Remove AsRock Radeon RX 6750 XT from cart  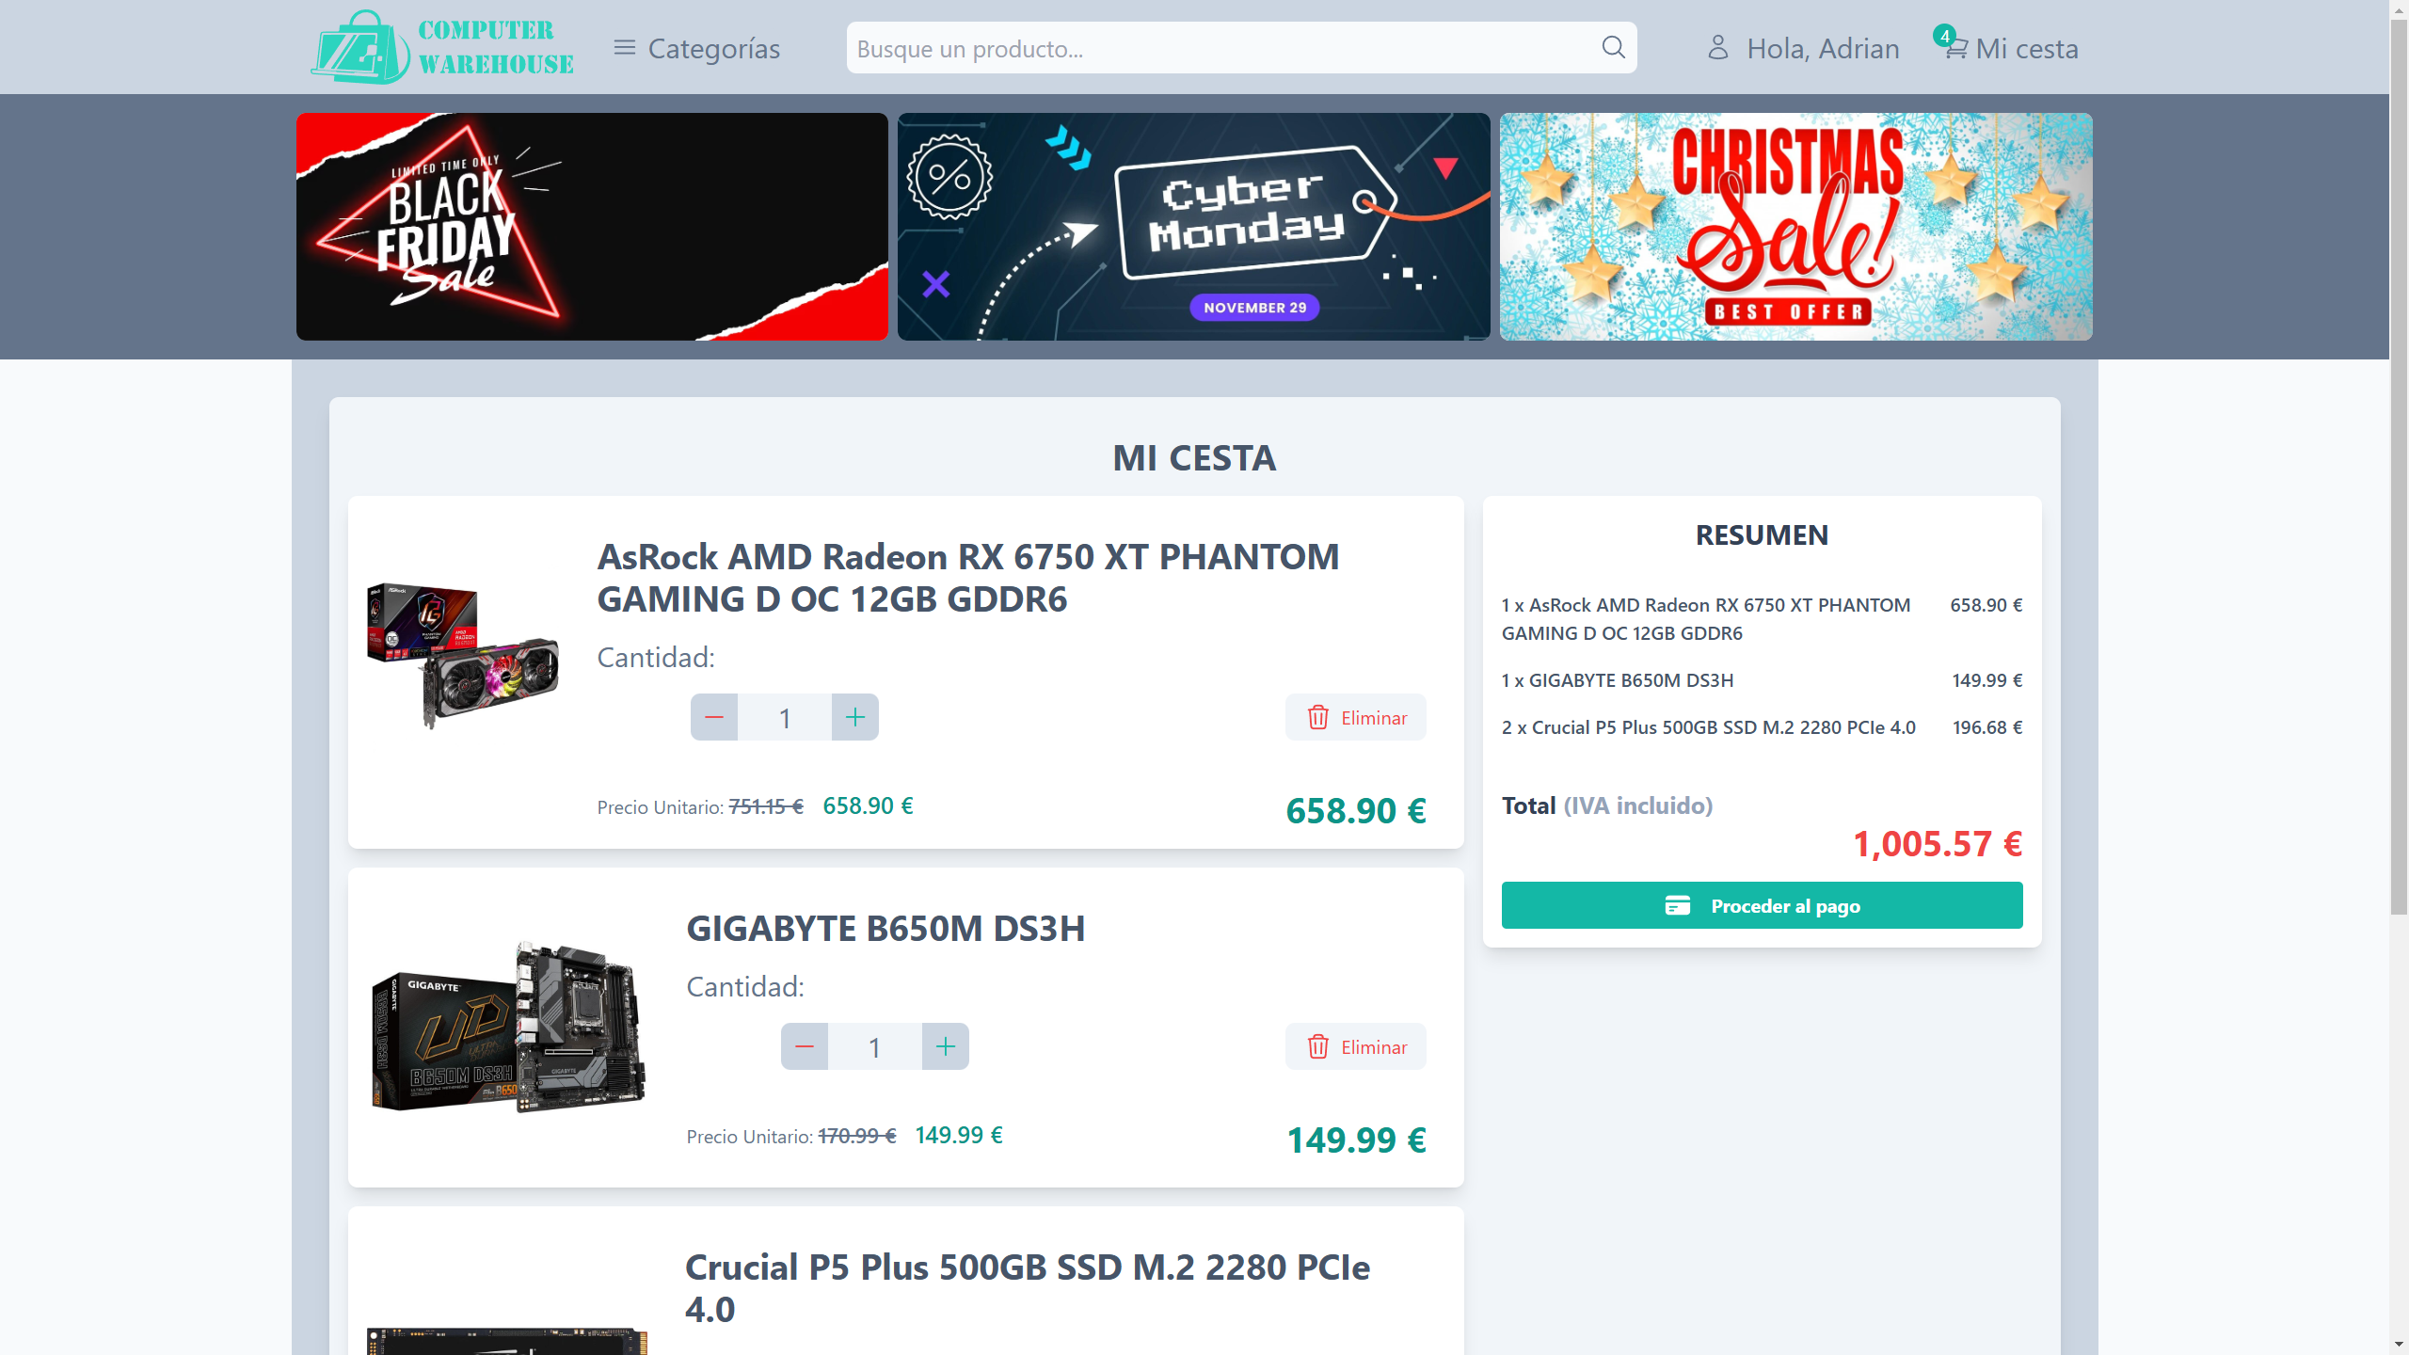(x=1356, y=717)
